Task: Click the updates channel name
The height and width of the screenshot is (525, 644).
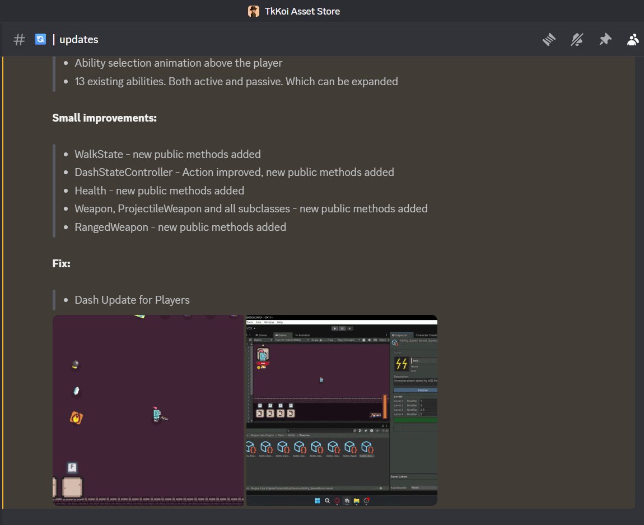Action: [79, 39]
